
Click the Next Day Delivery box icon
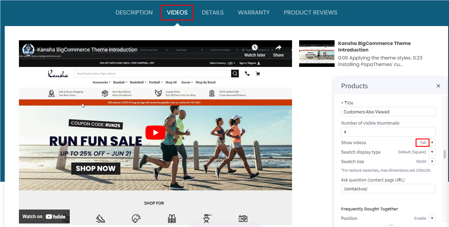[x=105, y=94]
